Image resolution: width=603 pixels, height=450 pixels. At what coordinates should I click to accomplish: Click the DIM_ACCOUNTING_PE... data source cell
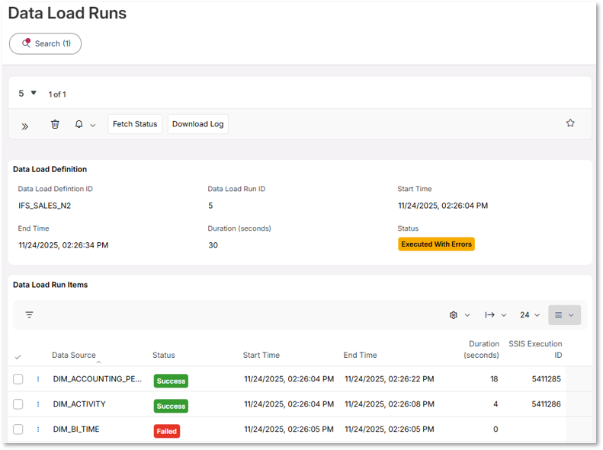click(98, 379)
